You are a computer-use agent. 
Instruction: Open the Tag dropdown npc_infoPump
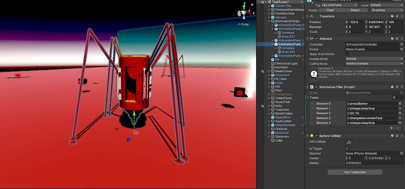tap(339, 5)
